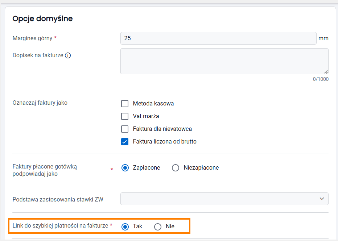The width and height of the screenshot is (338, 241).
Task: Select Tak for quick payment link
Action: point(125,227)
